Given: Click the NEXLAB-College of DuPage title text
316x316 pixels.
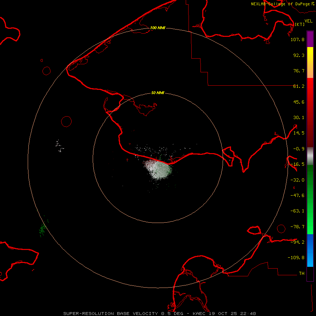Looking at the screenshot, I should pos(280,4).
